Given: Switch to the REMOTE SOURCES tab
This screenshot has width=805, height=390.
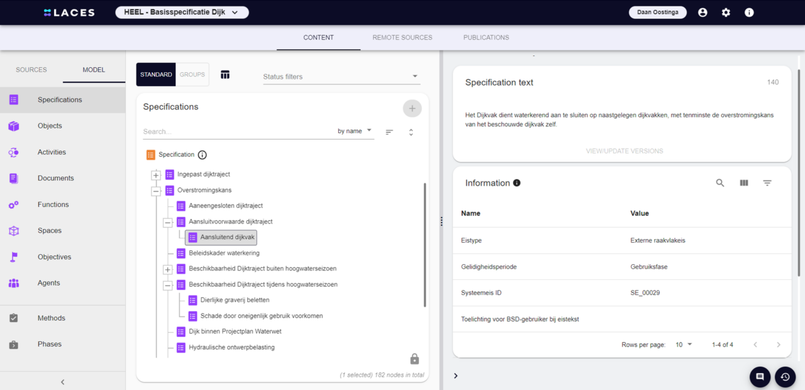Looking at the screenshot, I should coord(402,37).
